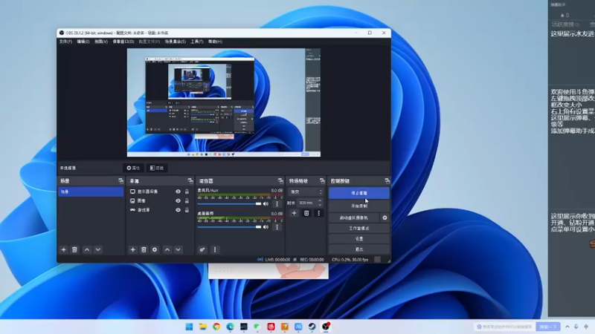This screenshot has width=595, height=334.
Task: Delete transition using transitions trash icon
Action: click(306, 213)
